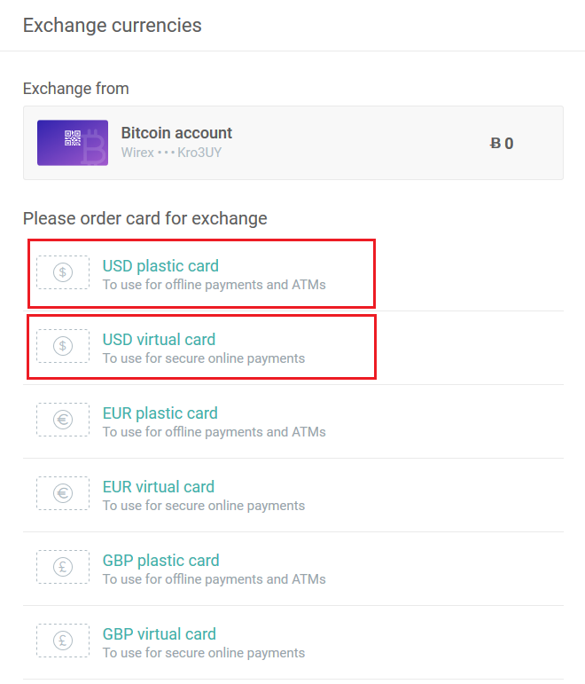Click the GBP plastic card pound icon

63,567
